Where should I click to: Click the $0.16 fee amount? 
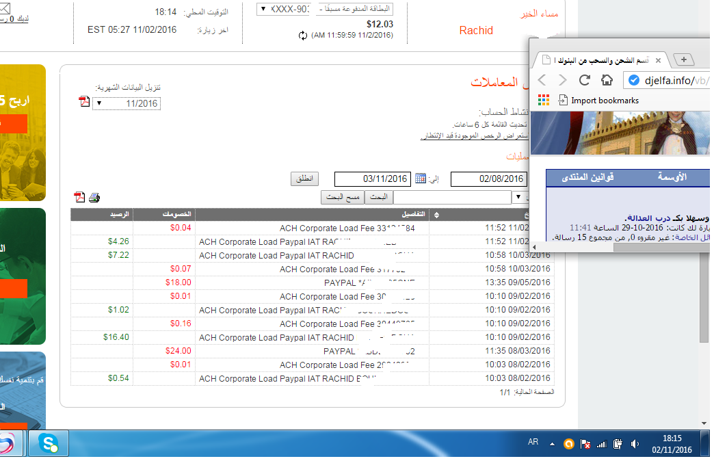pyautogui.click(x=181, y=324)
